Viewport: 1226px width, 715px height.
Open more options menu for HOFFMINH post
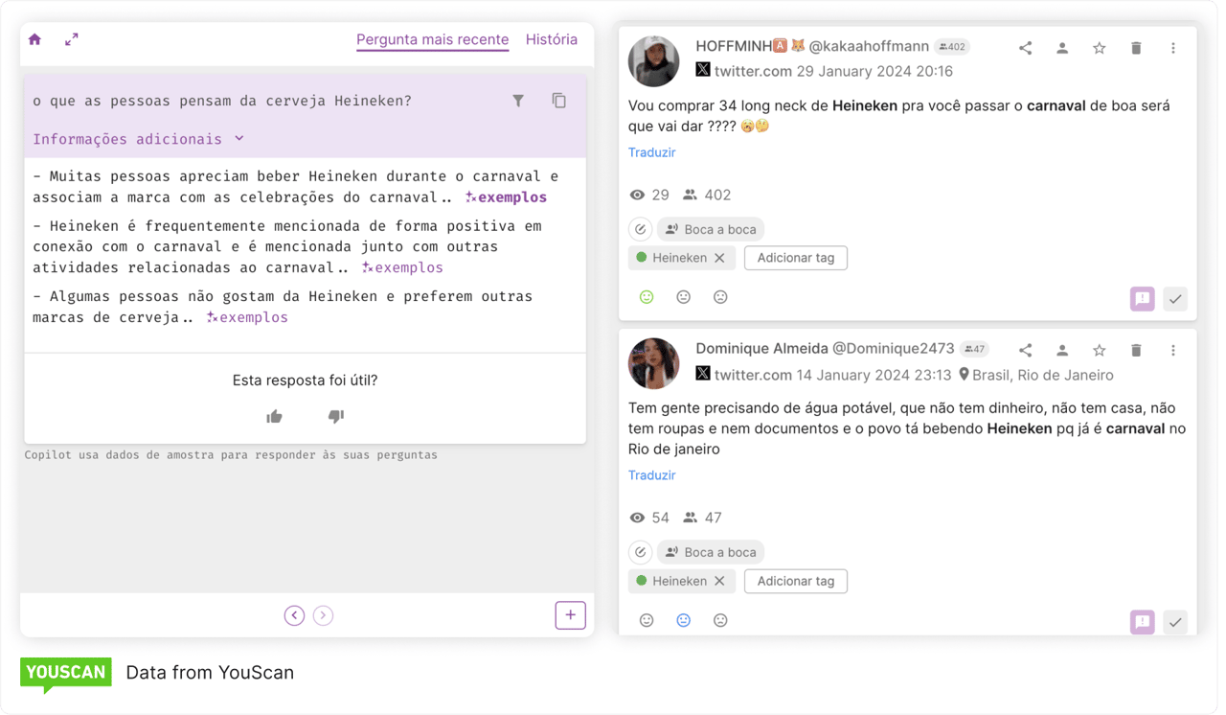pyautogui.click(x=1173, y=48)
